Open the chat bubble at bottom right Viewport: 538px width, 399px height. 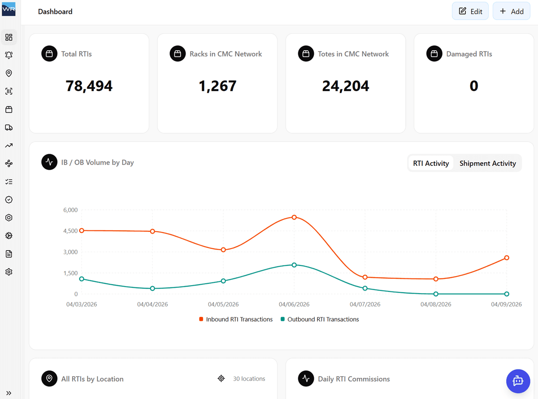click(518, 381)
